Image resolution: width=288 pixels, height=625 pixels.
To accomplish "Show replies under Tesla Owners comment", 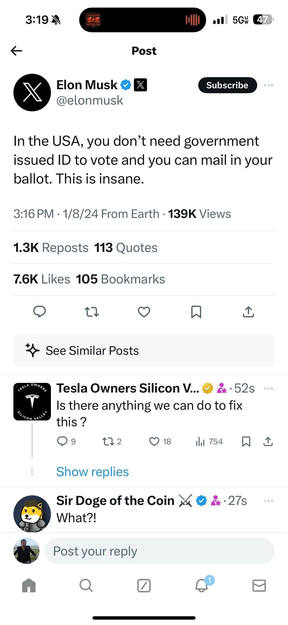I will [92, 472].
